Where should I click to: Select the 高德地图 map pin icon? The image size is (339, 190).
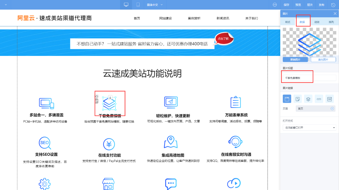[171, 142]
